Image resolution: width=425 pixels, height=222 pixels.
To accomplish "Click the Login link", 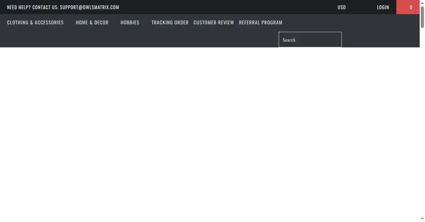I will coord(383,7).
